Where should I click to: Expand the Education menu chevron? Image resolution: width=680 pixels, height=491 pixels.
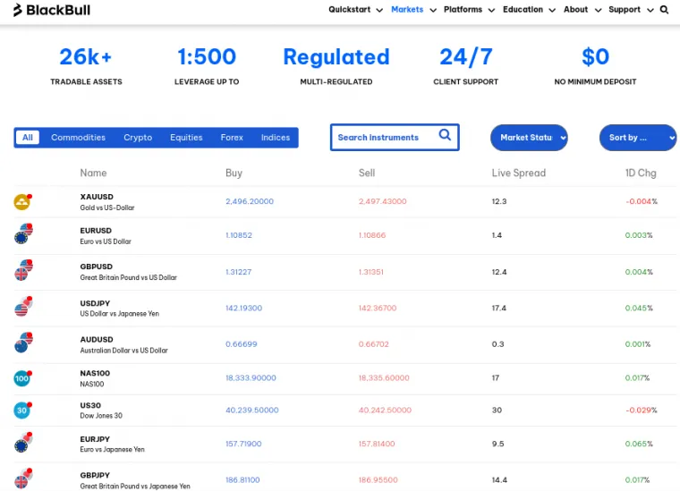(552, 11)
